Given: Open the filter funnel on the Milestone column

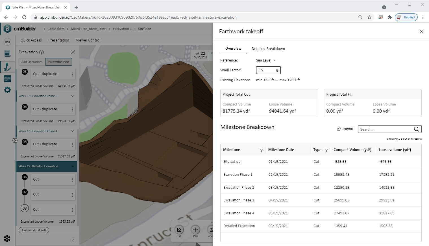Looking at the screenshot, I should tap(261, 150).
